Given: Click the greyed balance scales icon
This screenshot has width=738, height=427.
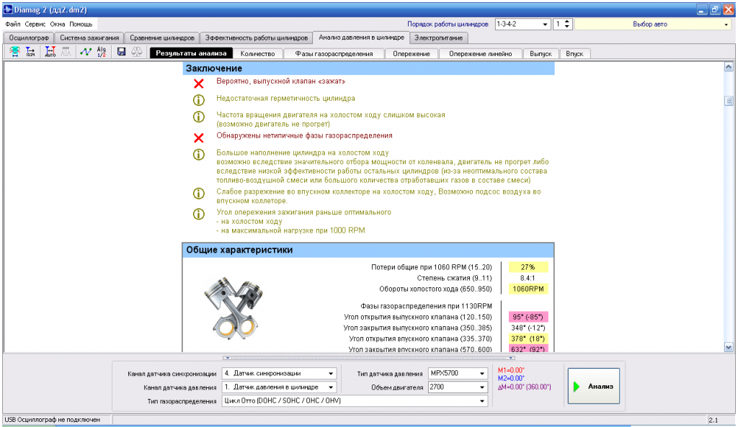Looking at the screenshot, I should coord(137,52).
